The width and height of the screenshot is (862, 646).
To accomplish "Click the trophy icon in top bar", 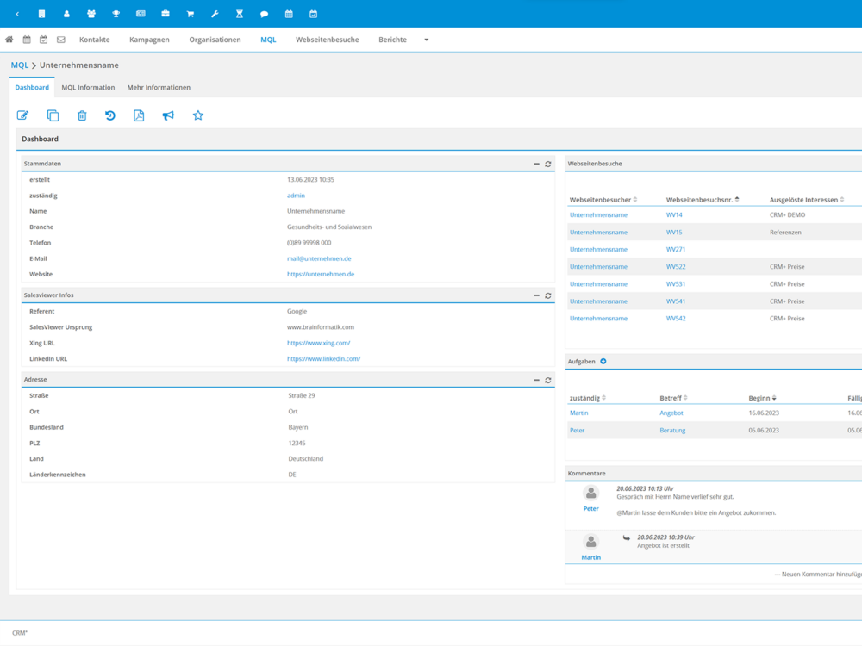I will pos(116,14).
